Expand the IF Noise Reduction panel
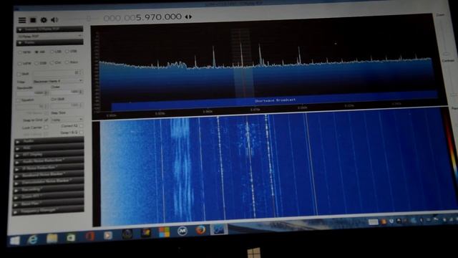This screenshot has height=258, width=458. pos(49,168)
